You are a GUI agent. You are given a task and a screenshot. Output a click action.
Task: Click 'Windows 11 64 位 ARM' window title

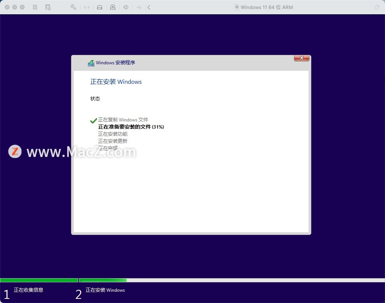[x=267, y=7]
